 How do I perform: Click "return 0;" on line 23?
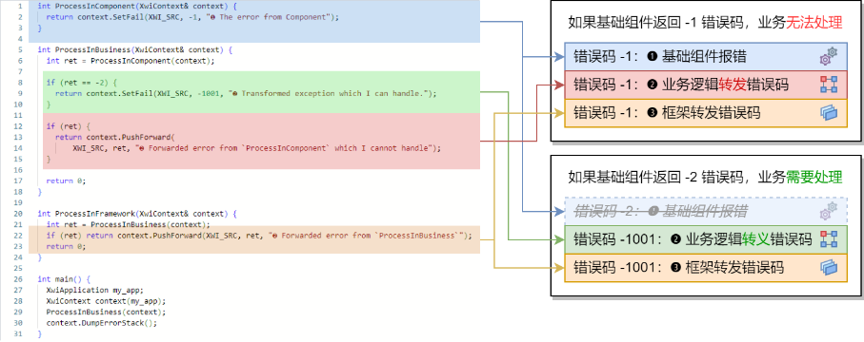[x=66, y=246]
